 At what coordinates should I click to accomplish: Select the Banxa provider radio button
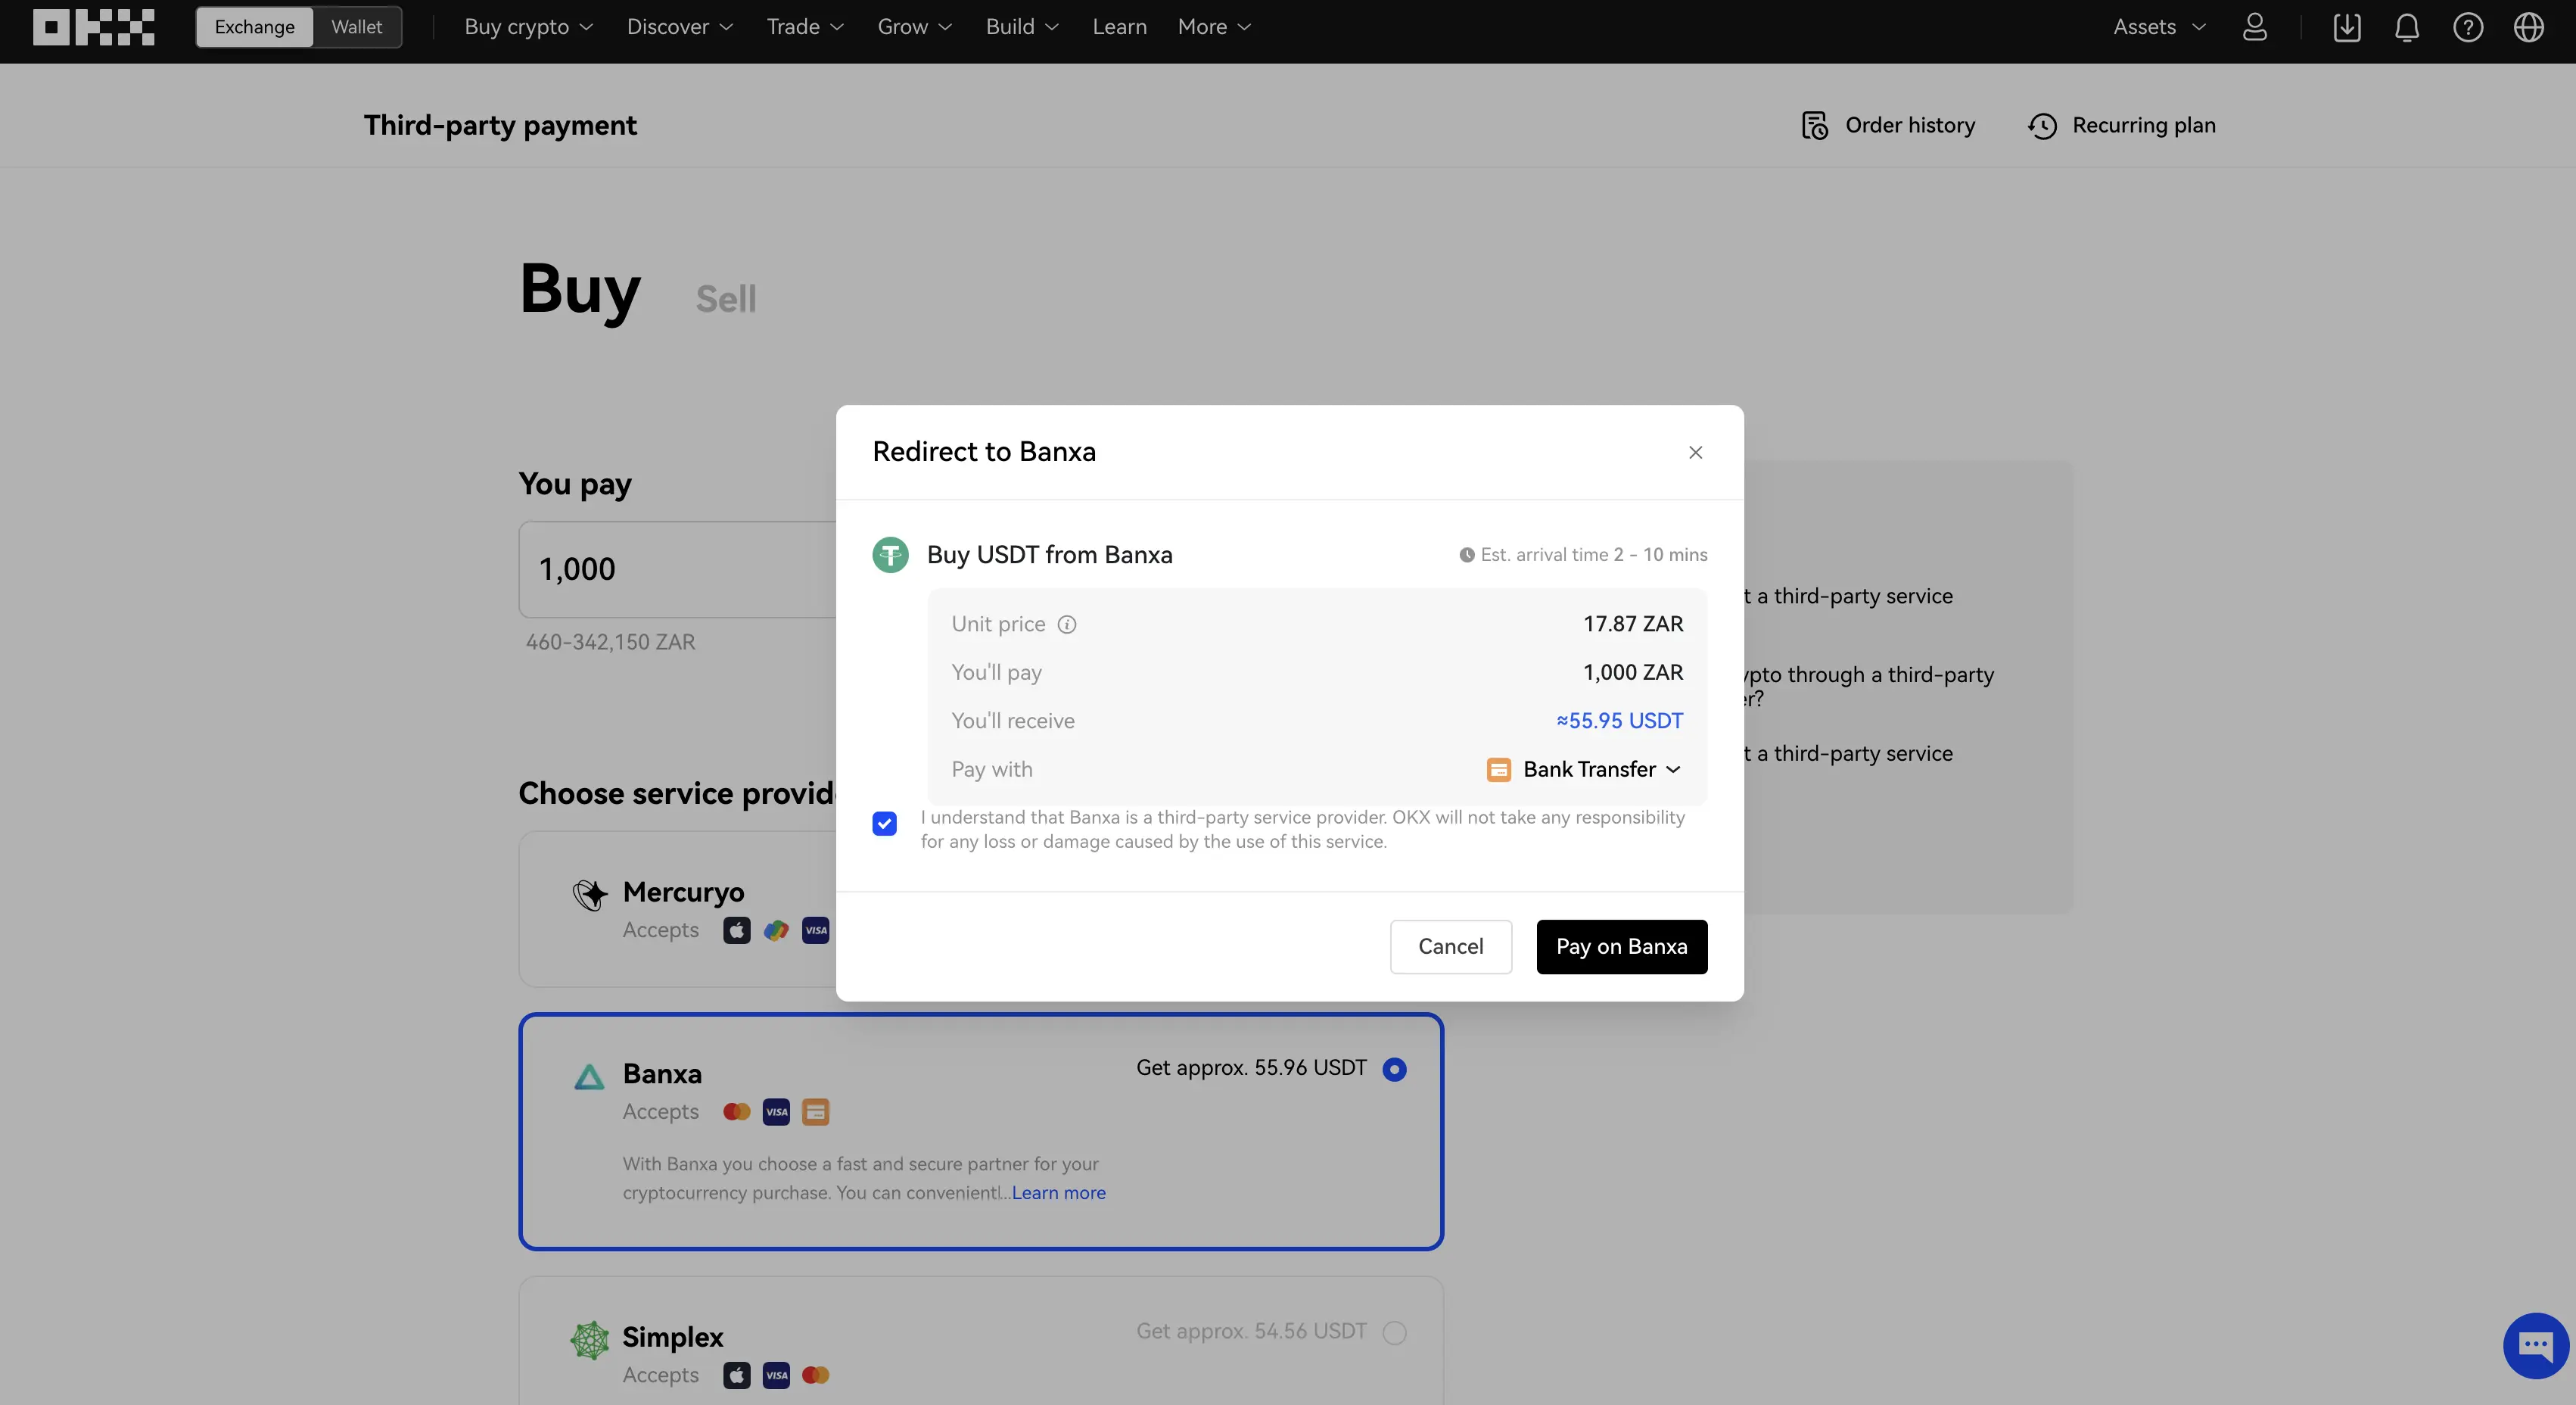[1394, 1069]
